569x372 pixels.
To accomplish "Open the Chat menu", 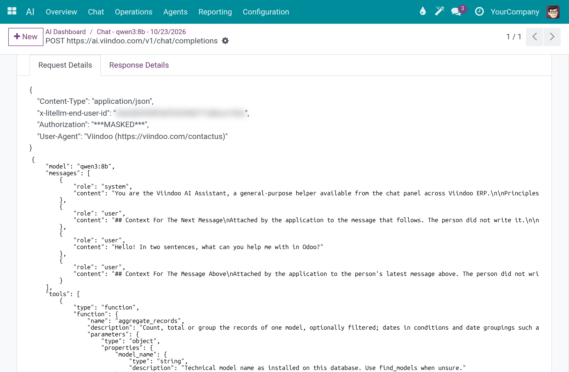I will 96,12.
